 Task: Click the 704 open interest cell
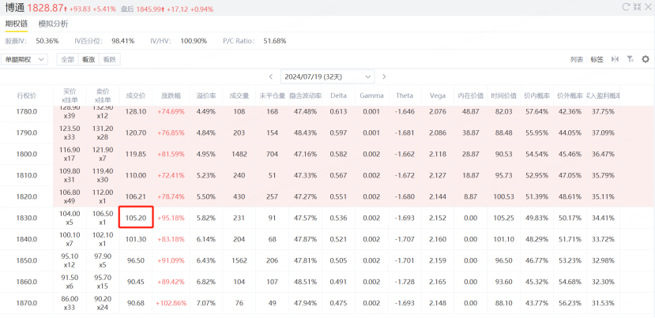click(272, 154)
